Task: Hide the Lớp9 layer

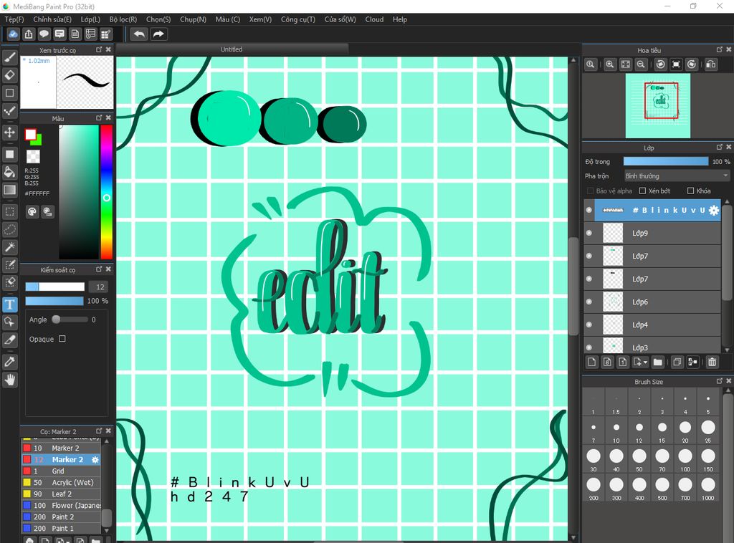Action: tap(589, 233)
